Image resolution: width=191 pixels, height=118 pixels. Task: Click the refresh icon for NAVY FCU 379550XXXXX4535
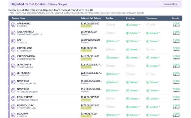(13, 82)
